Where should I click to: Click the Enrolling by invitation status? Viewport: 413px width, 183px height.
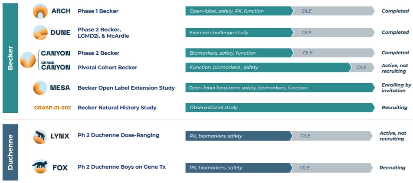pos(396,88)
